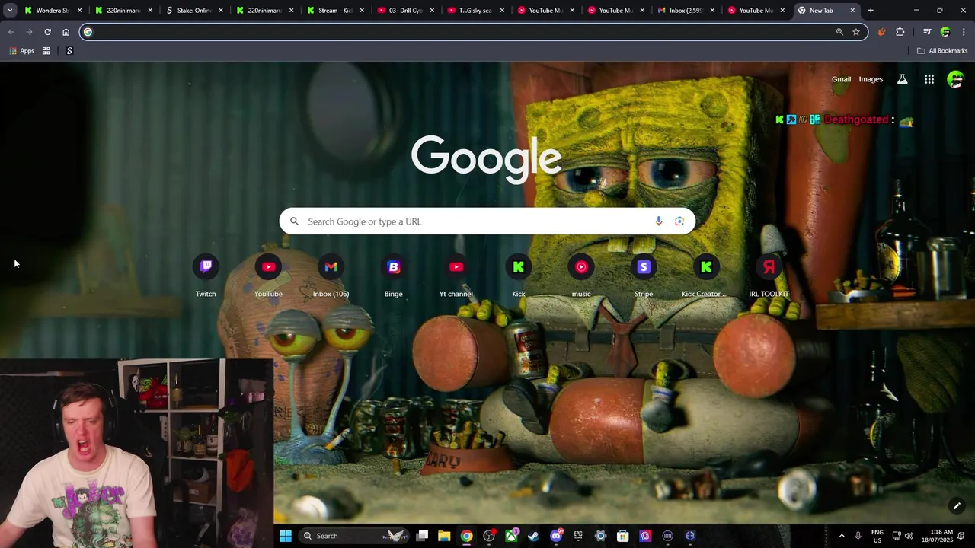The width and height of the screenshot is (975, 548).
Task: Open Chrome's three-dot menu
Action: 964,32
